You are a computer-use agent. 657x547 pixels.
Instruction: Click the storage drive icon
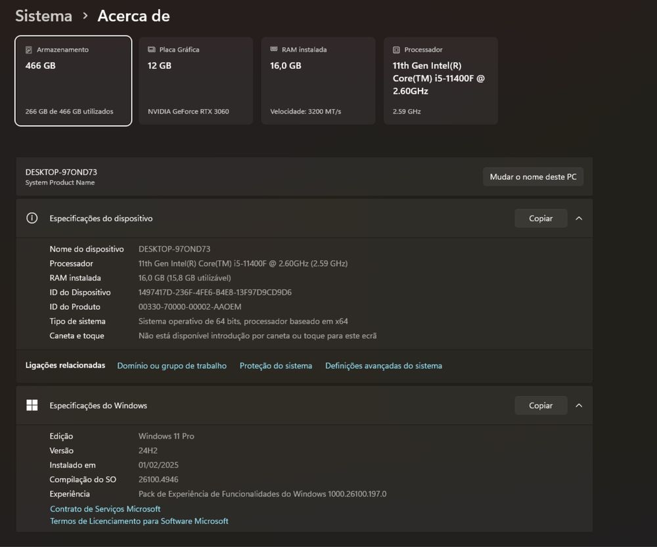tap(28, 50)
